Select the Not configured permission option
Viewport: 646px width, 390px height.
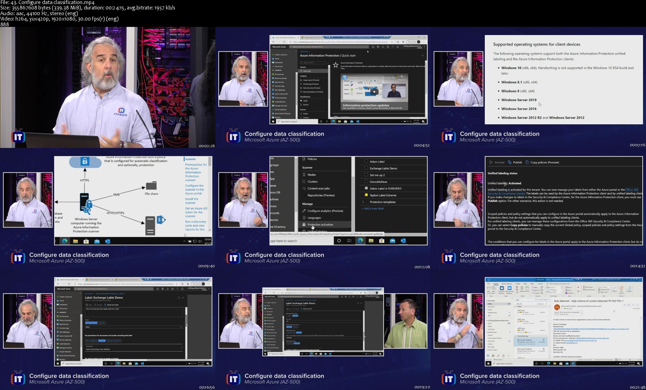91,341
